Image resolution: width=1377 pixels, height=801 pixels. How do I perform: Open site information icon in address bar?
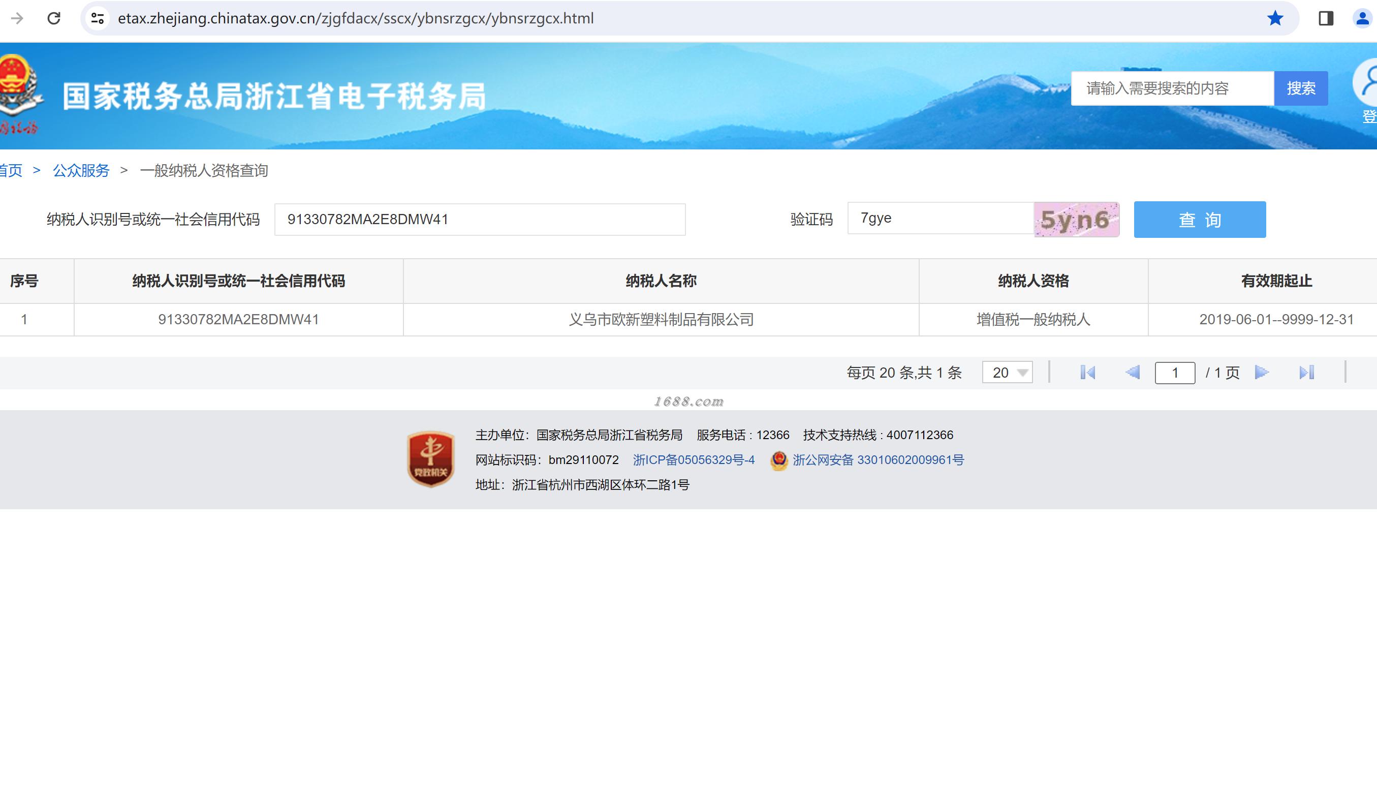[98, 19]
